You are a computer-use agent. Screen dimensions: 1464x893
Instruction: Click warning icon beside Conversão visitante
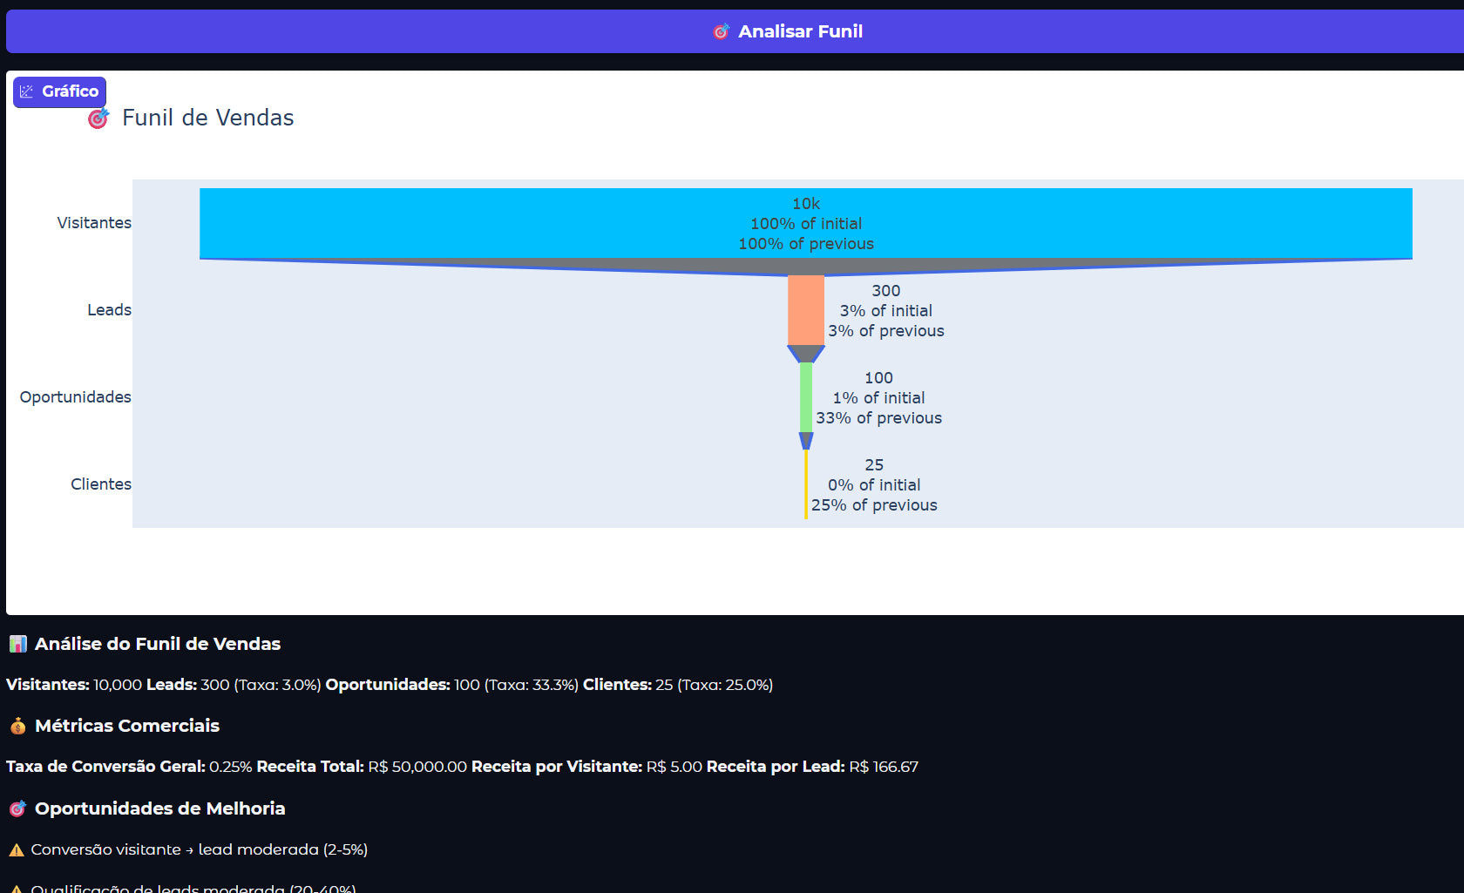(x=16, y=849)
